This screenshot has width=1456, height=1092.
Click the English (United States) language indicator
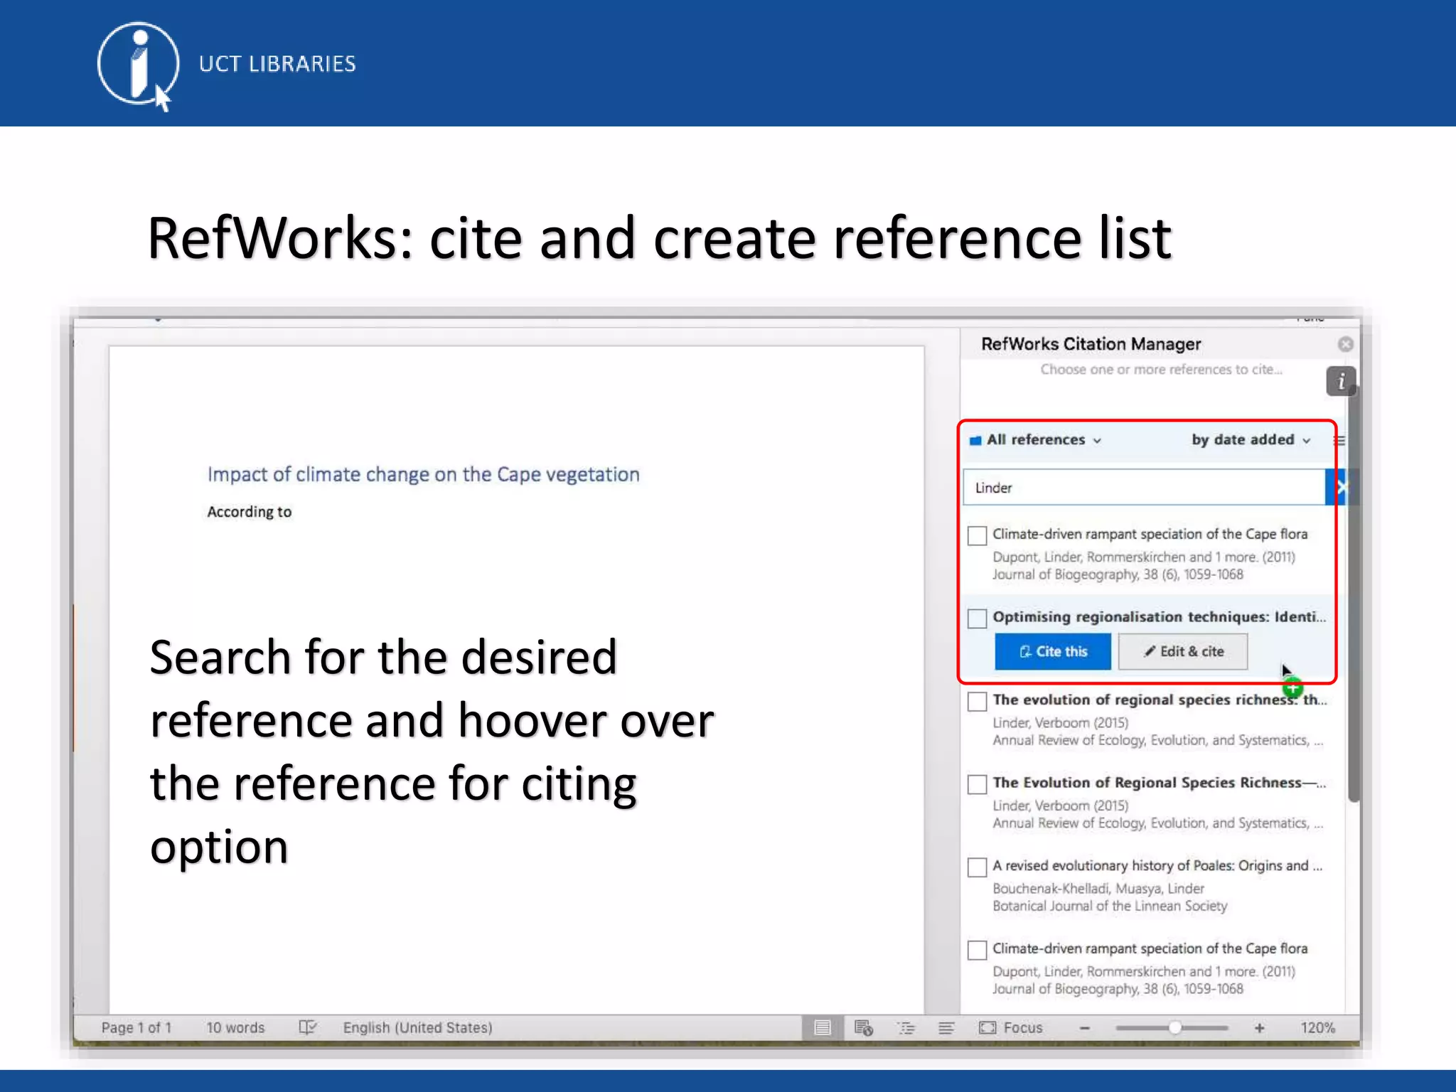[x=417, y=1027]
